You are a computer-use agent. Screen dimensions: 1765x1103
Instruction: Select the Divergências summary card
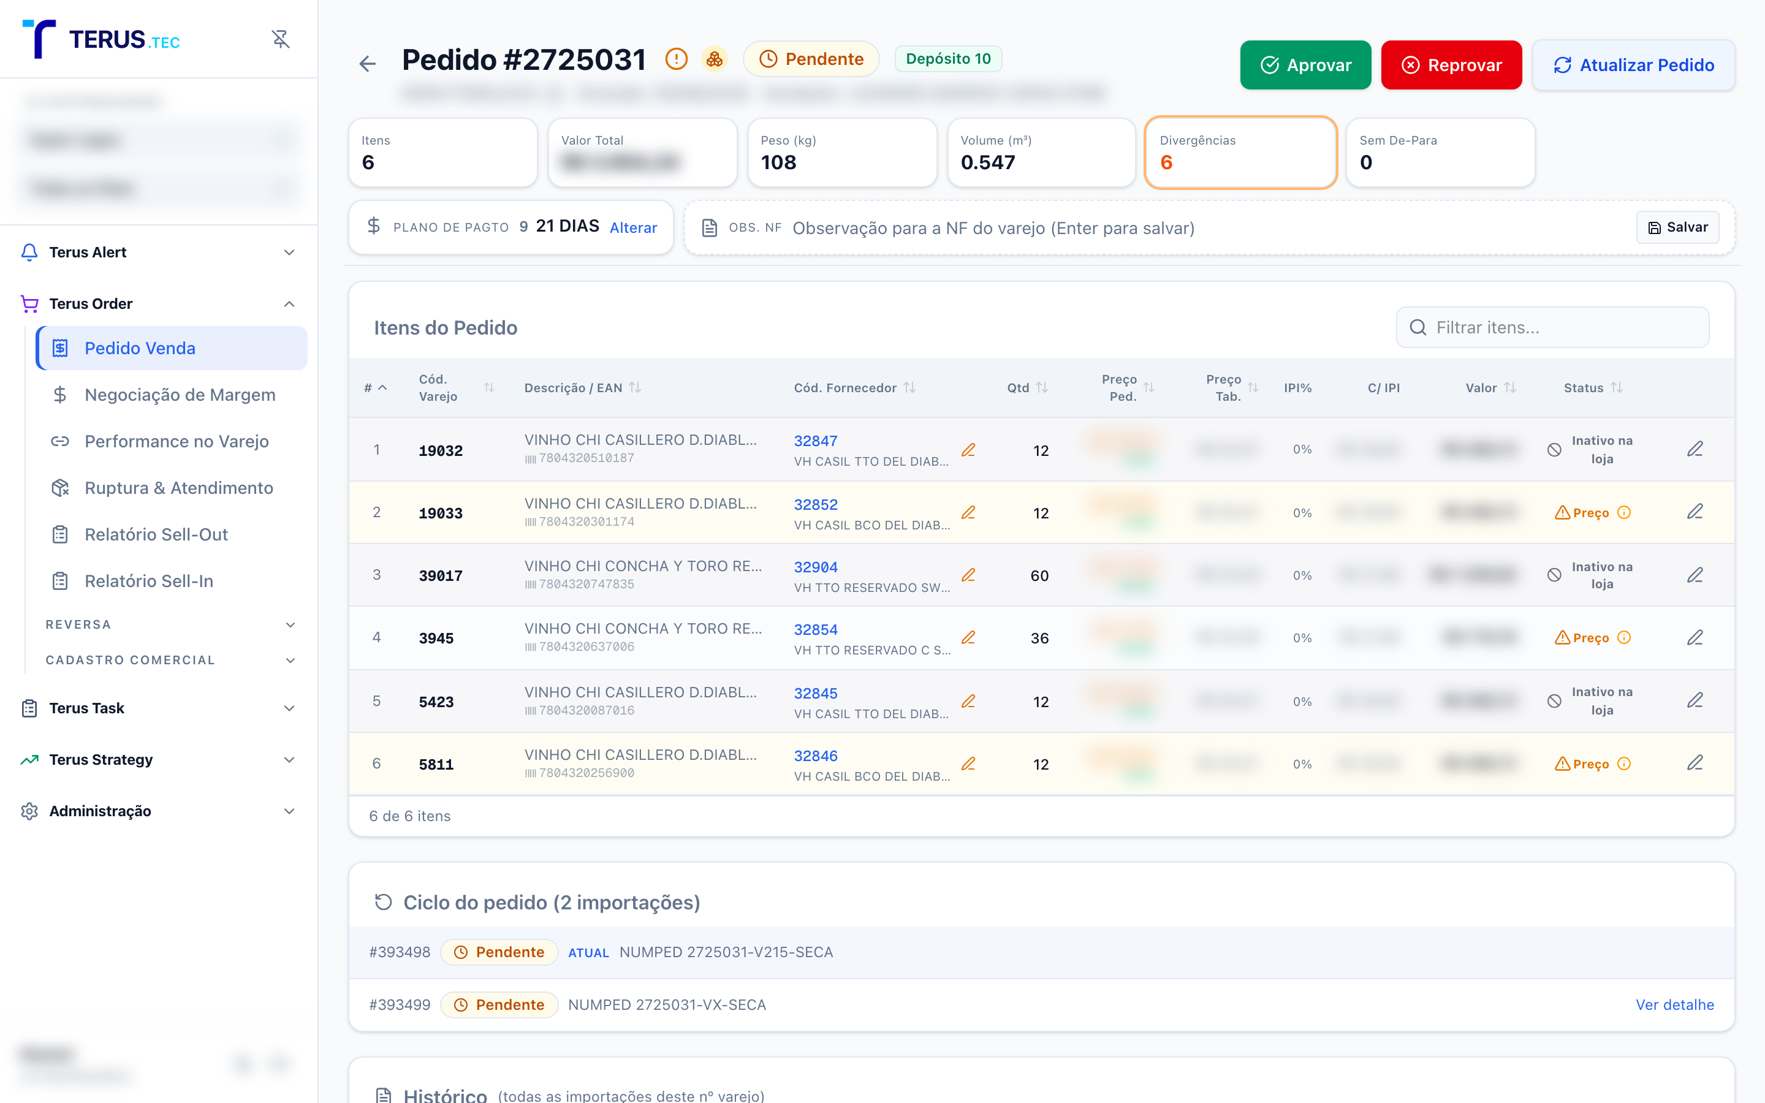coord(1240,153)
